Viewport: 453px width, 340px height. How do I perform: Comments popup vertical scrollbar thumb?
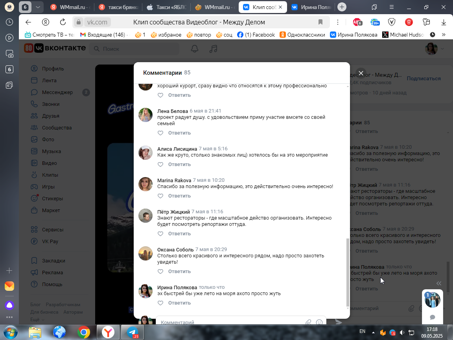pyautogui.click(x=348, y=273)
